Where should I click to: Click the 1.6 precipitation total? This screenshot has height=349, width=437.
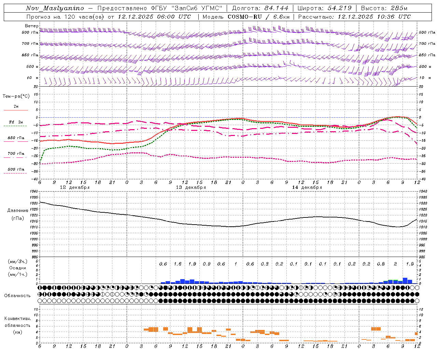pyautogui.click(x=178, y=264)
